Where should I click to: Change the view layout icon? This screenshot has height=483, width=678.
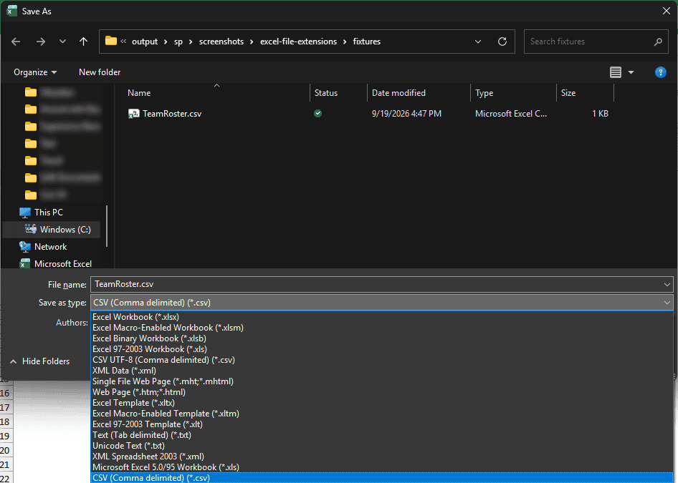(616, 72)
